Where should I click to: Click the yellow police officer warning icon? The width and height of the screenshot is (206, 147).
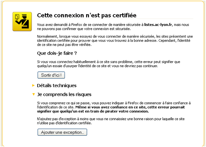tap(22, 22)
